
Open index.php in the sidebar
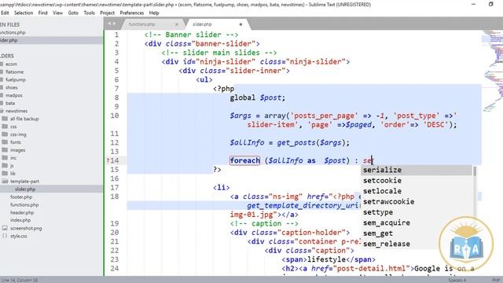20,220
